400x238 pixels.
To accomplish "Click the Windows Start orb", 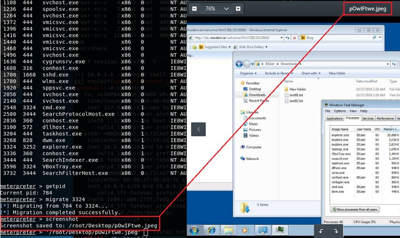I will [194, 231].
